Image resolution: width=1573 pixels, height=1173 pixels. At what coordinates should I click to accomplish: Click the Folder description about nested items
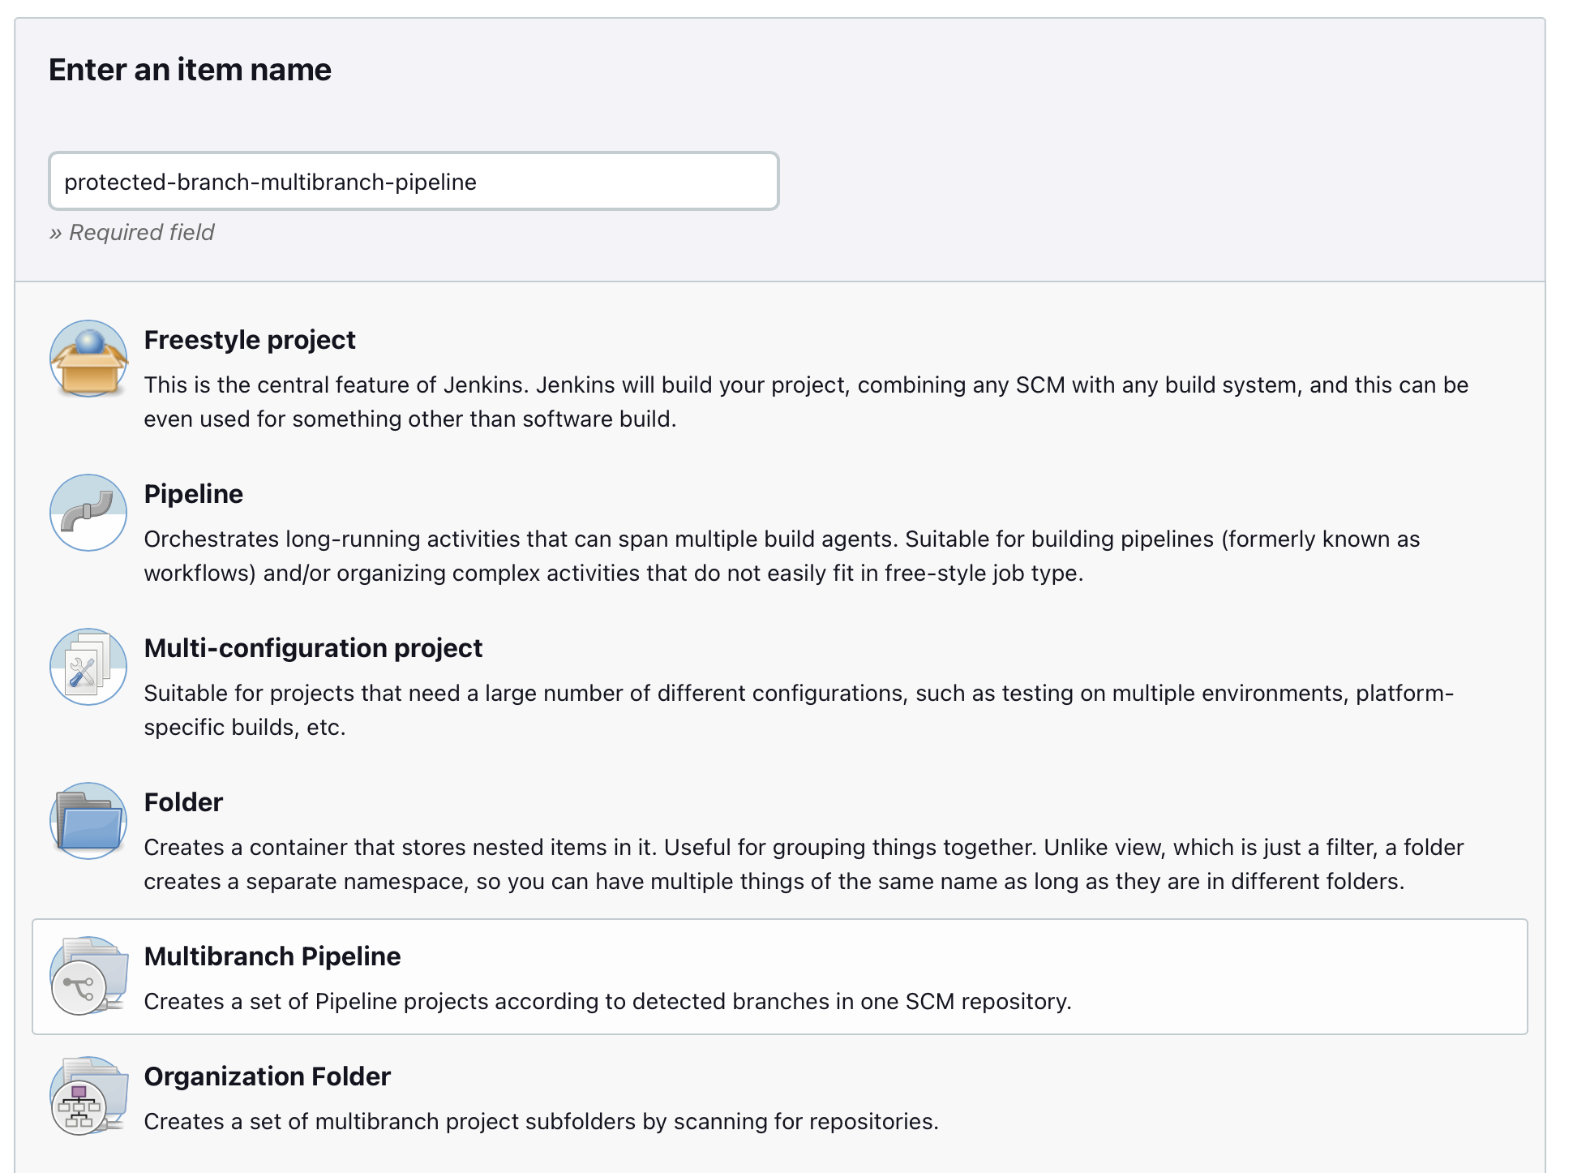[804, 864]
